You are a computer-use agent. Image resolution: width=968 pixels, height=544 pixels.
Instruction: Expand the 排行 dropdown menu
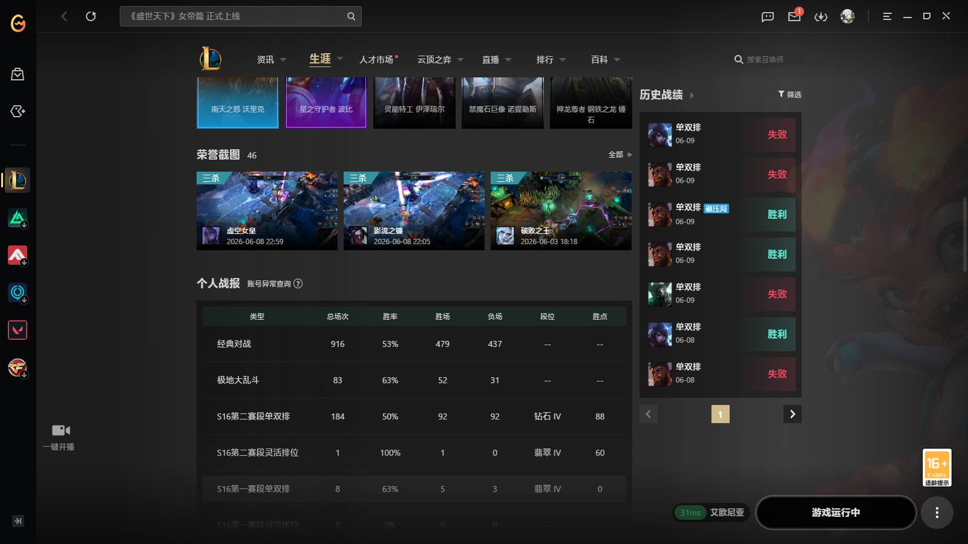coord(563,60)
